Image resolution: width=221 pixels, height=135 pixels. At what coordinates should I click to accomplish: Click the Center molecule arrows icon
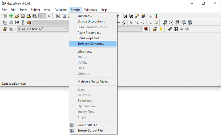171,22
